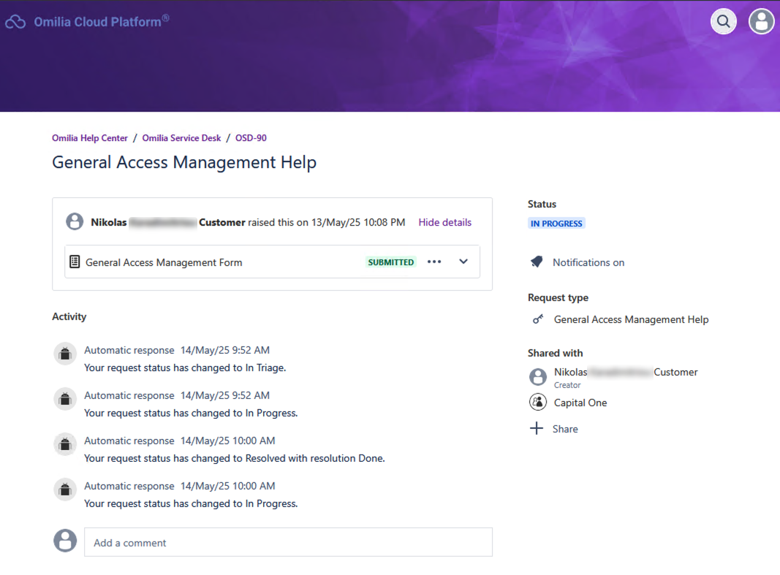Screen dimensions: 780x575
Task: Click the SUBMITTED form status label
Action: [x=391, y=262]
